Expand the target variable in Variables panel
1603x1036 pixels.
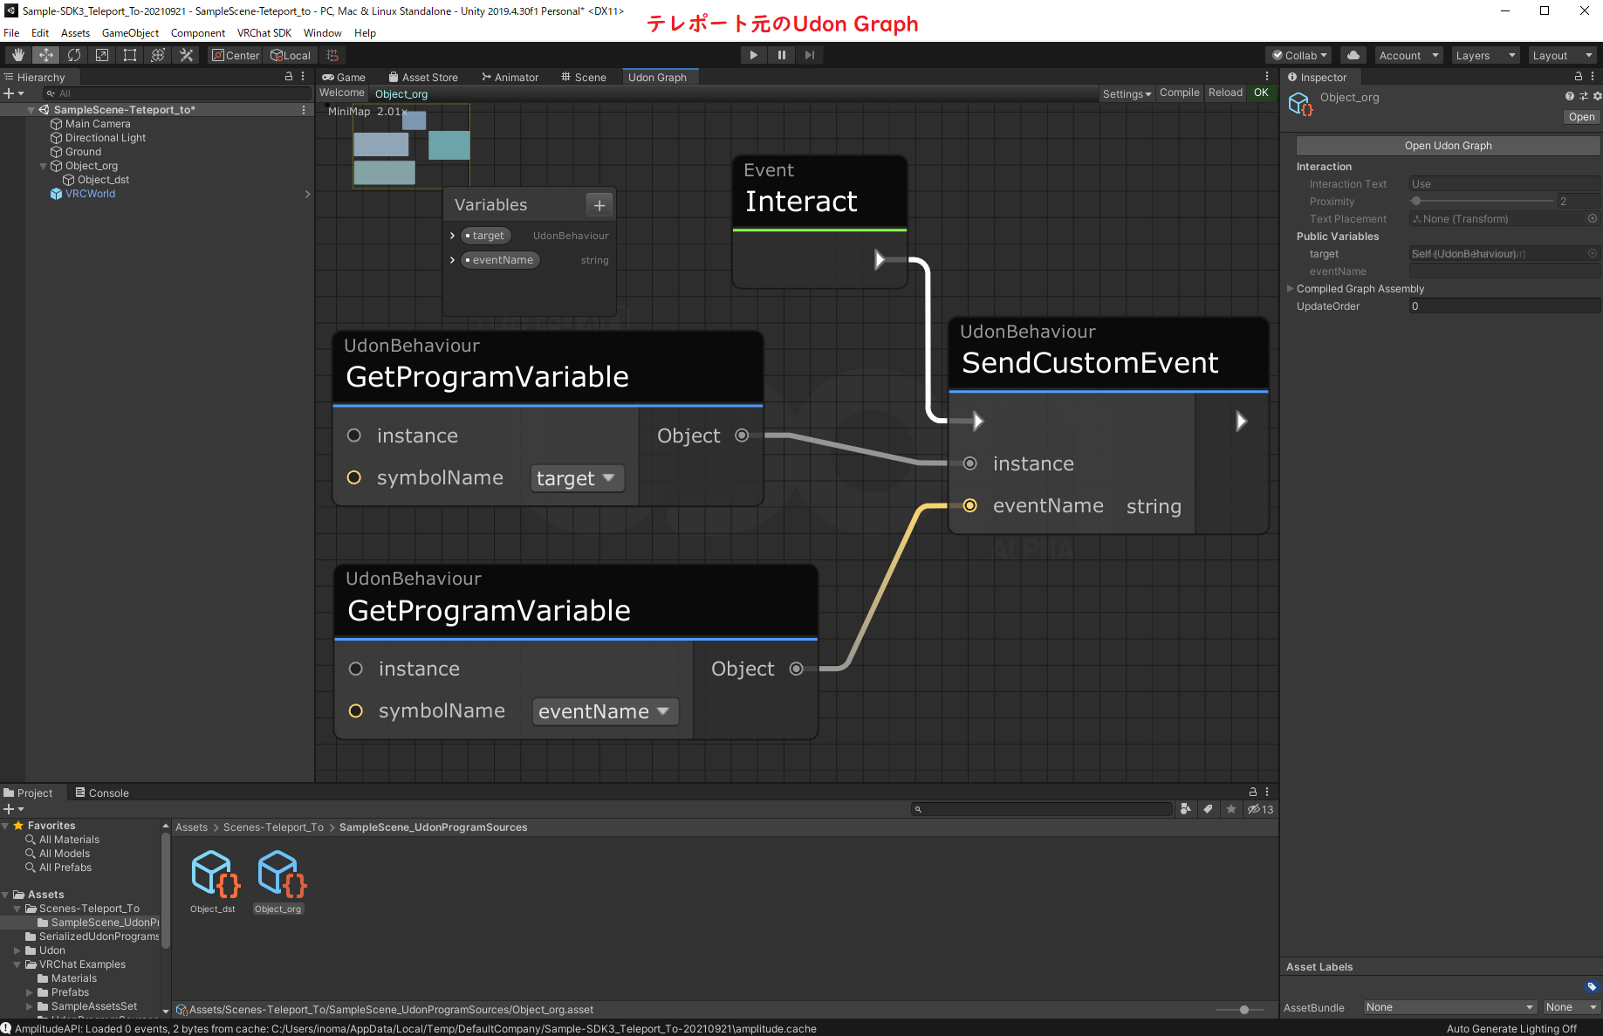453,235
